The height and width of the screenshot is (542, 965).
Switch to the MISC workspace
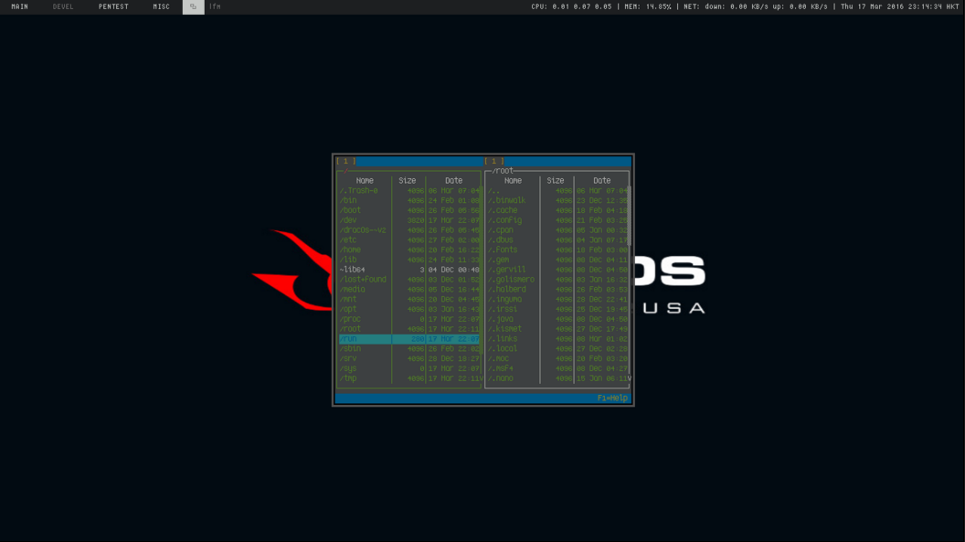click(x=161, y=6)
